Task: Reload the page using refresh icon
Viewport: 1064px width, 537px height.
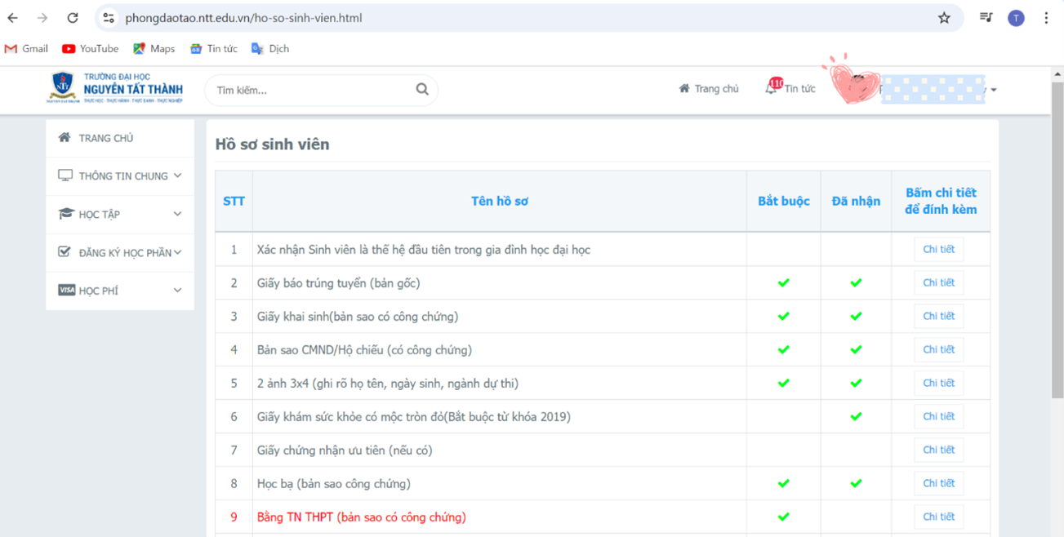Action: (x=73, y=18)
